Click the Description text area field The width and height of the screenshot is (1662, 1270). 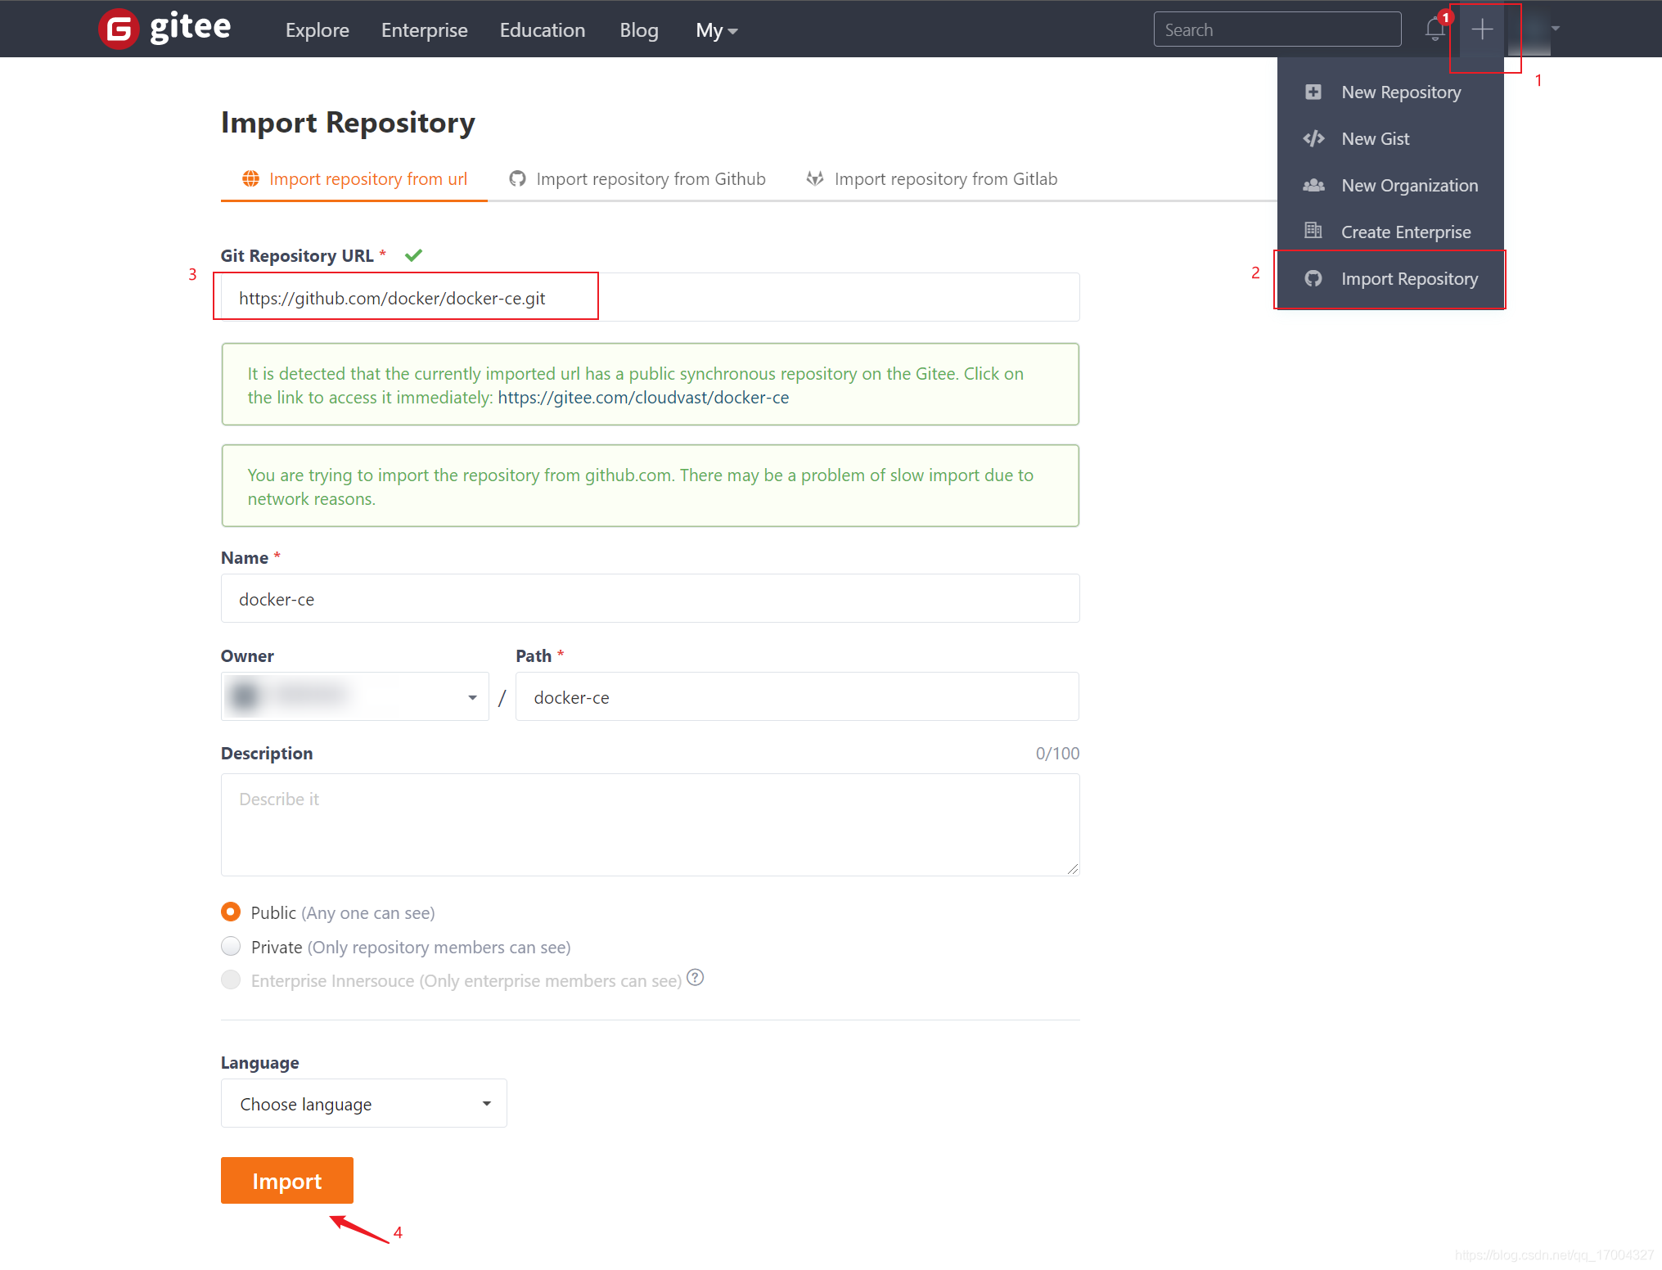tap(650, 821)
